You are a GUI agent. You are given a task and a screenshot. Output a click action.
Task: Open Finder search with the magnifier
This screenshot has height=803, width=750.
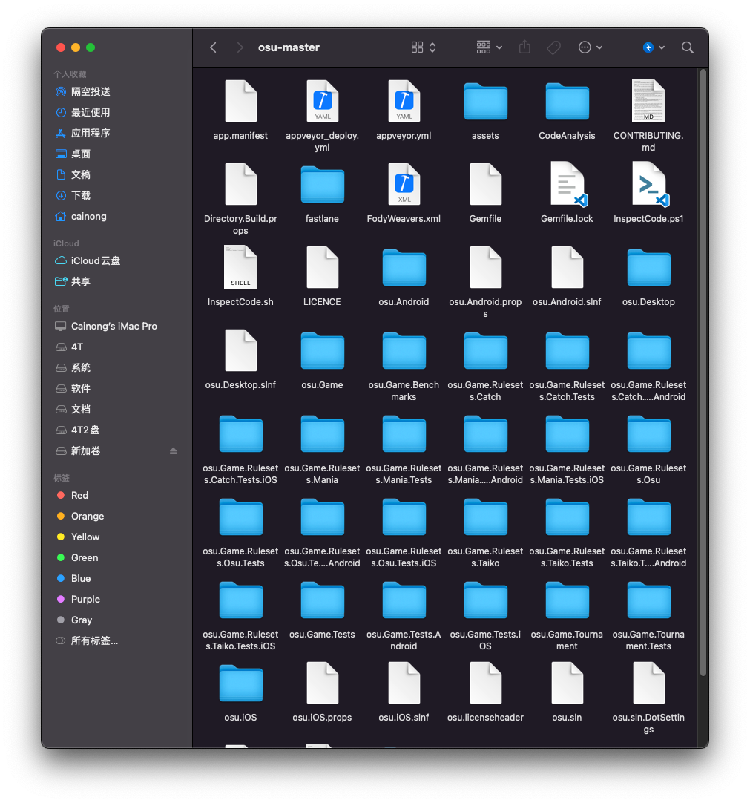point(688,47)
